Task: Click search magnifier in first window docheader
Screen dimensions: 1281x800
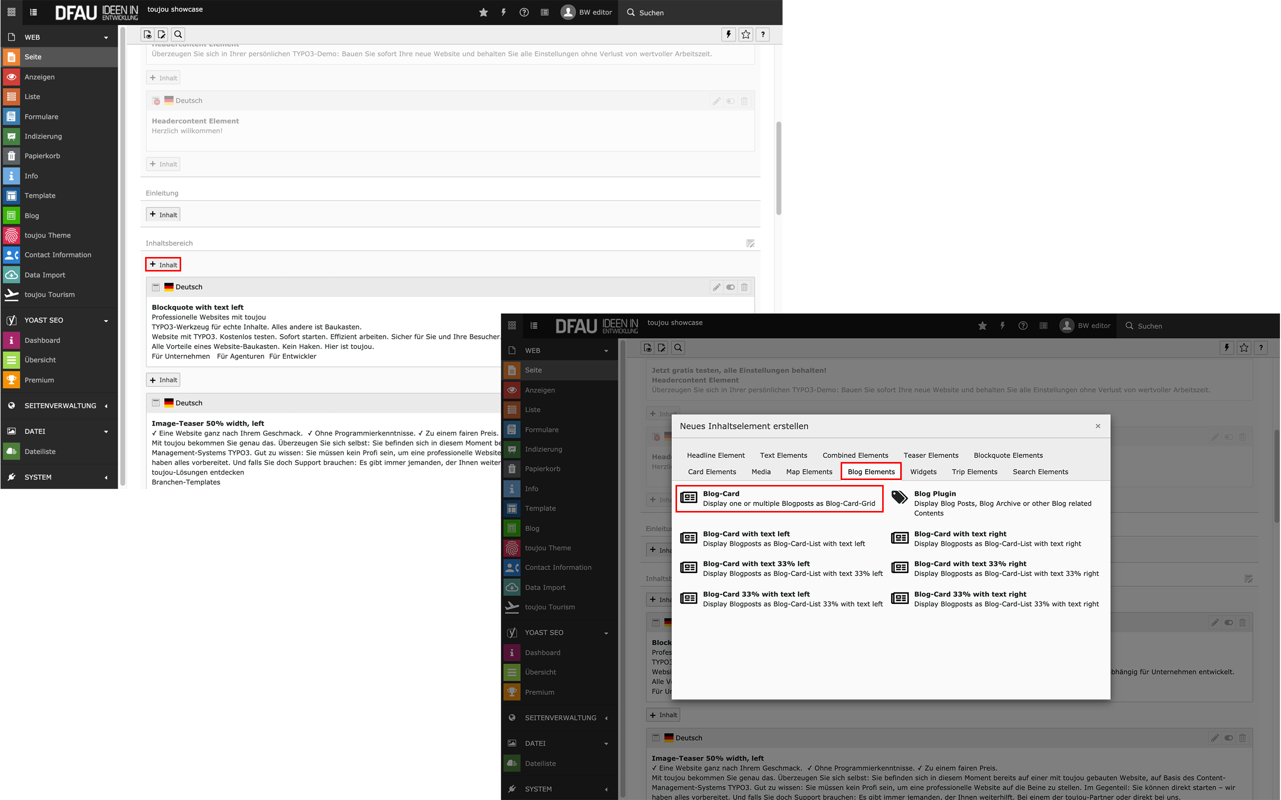Action: click(178, 34)
